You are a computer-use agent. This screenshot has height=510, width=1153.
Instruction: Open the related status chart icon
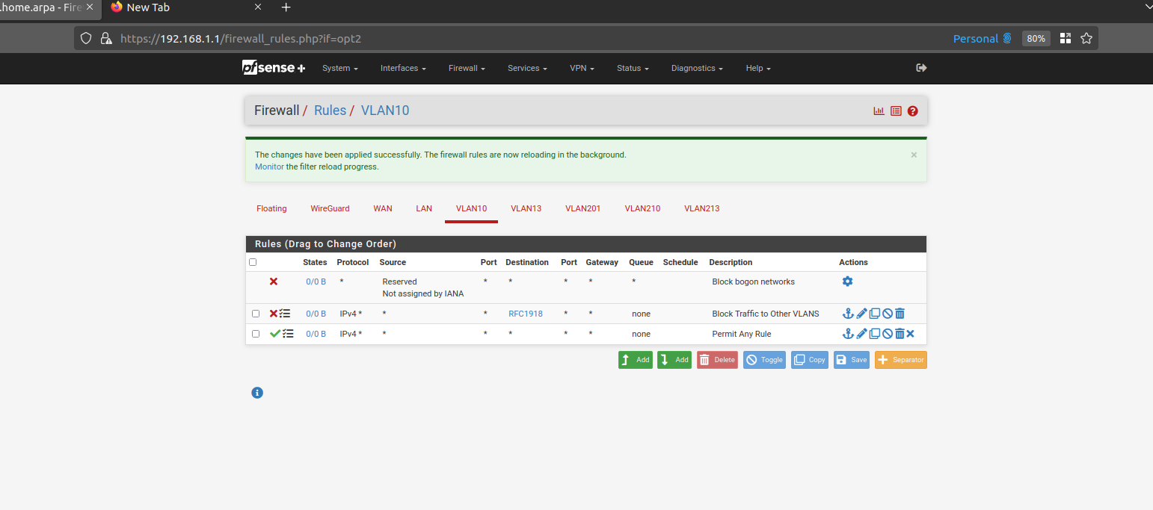879,111
